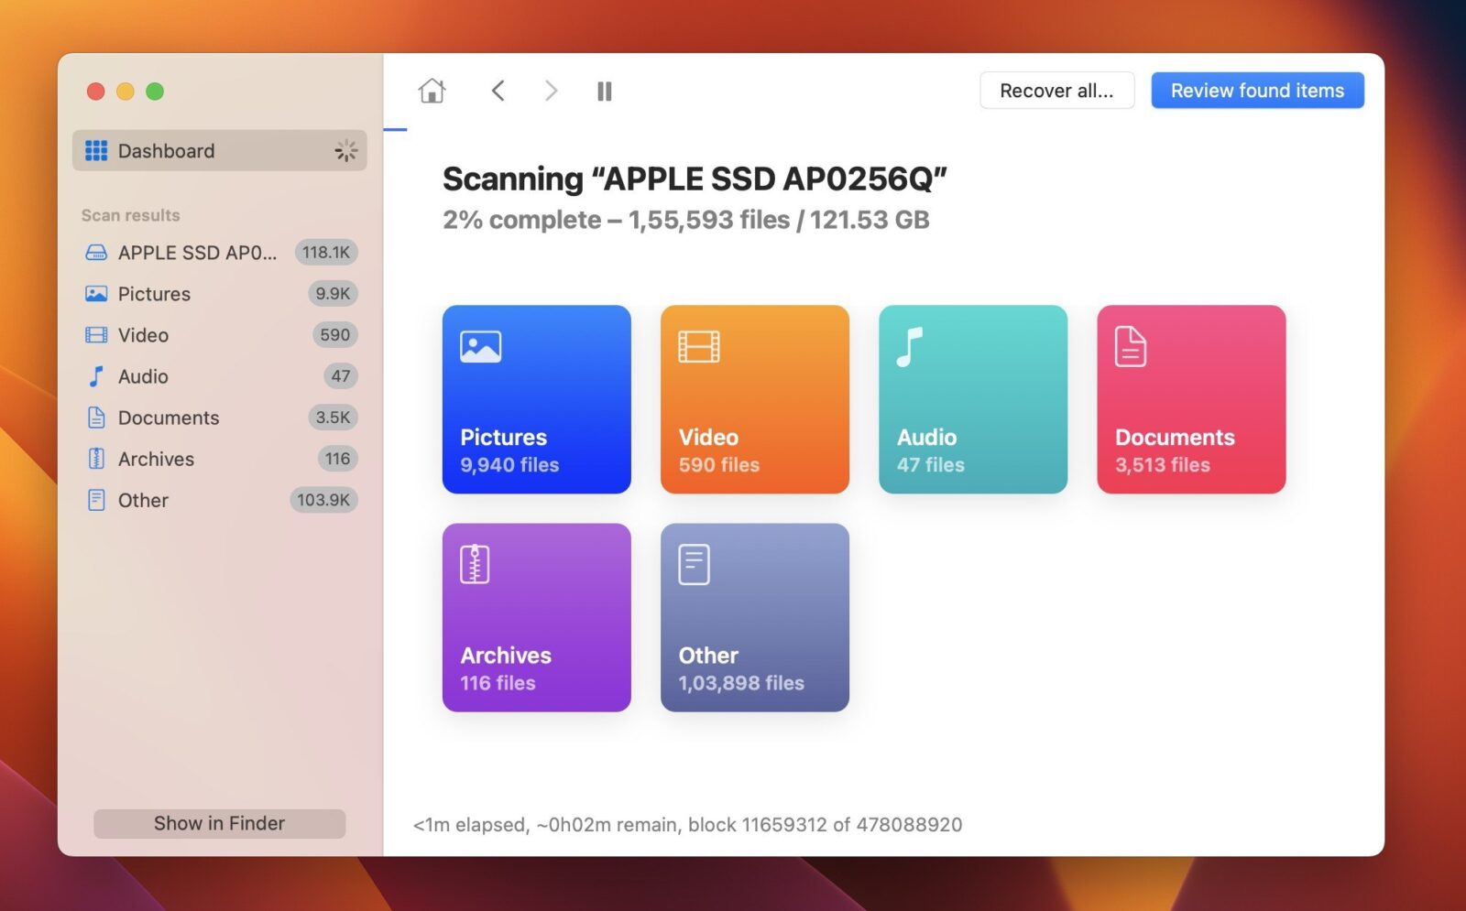The height and width of the screenshot is (911, 1466).
Task: Select the zipper icon on the Archives tile
Action: 474,564
